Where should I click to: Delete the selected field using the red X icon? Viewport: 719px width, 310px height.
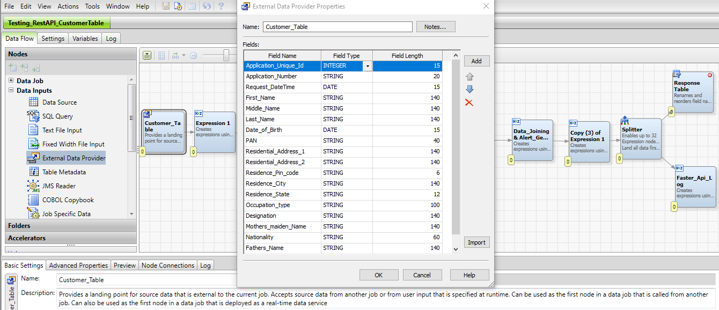pos(469,102)
